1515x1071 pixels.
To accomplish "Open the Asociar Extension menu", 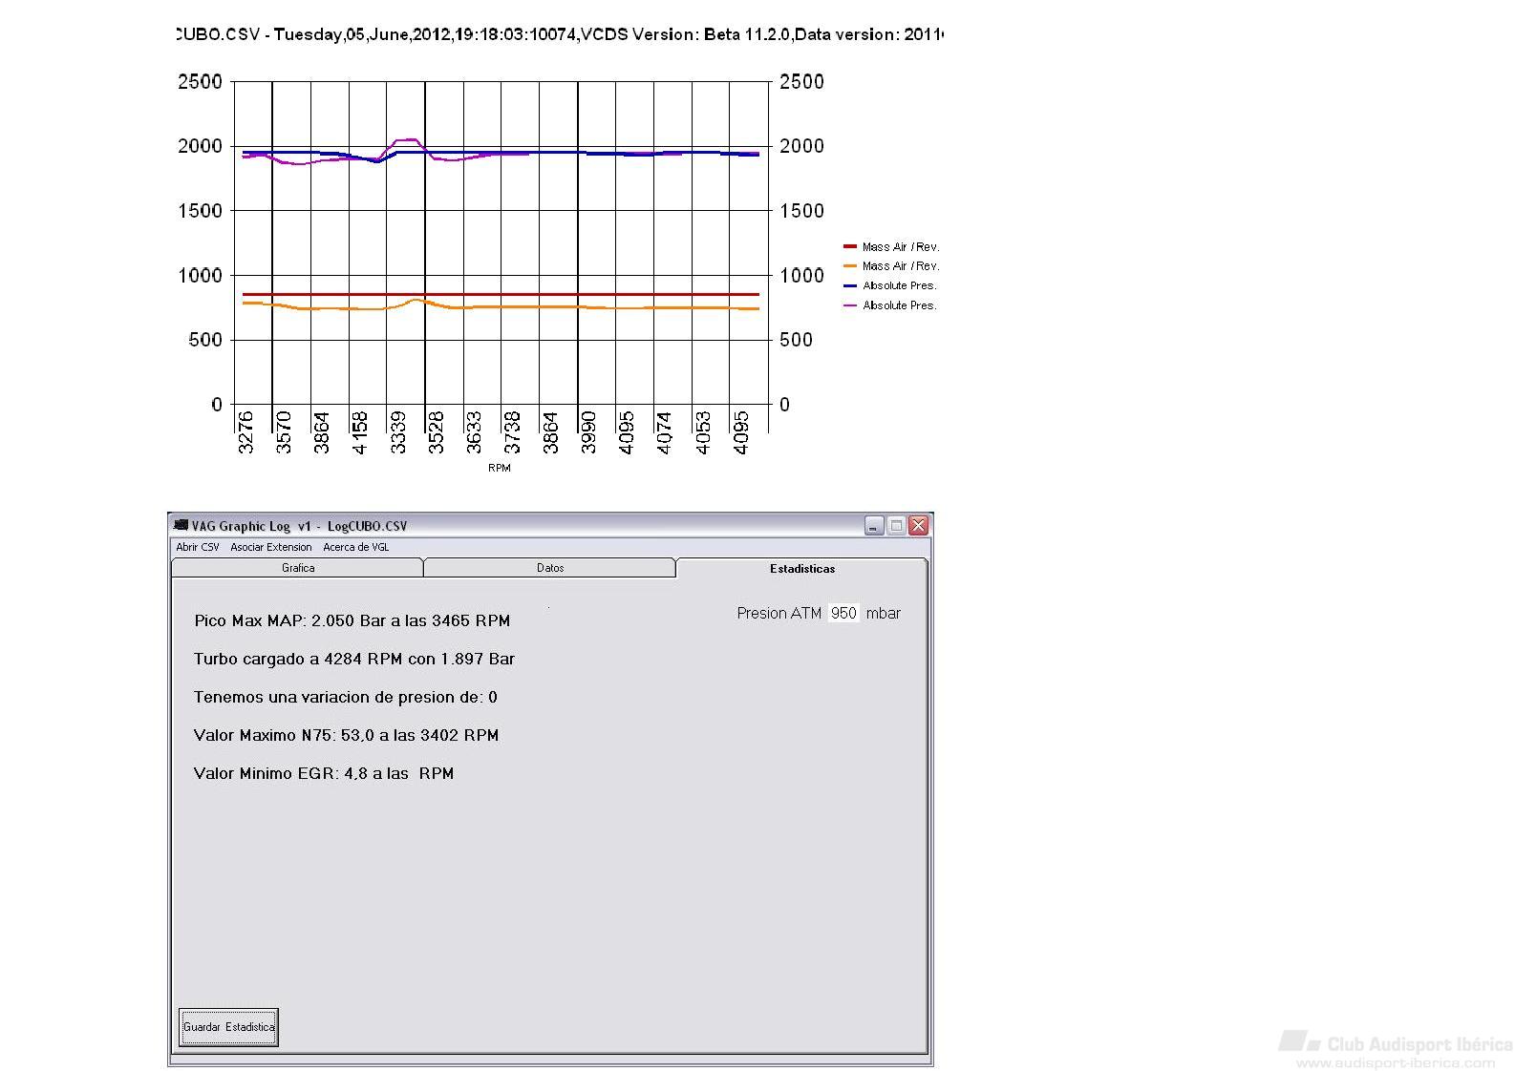I will click(x=271, y=547).
